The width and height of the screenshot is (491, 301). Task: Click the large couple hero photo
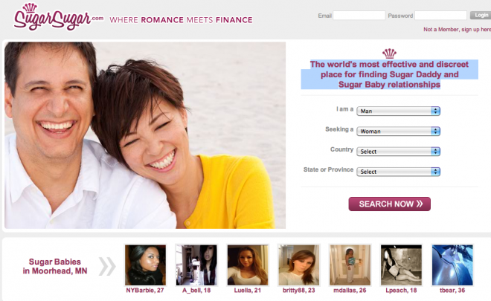pos(145,135)
